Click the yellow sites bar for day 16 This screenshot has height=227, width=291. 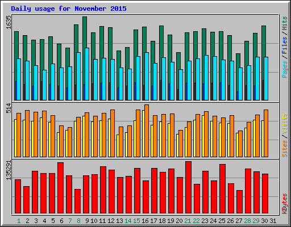(143, 133)
